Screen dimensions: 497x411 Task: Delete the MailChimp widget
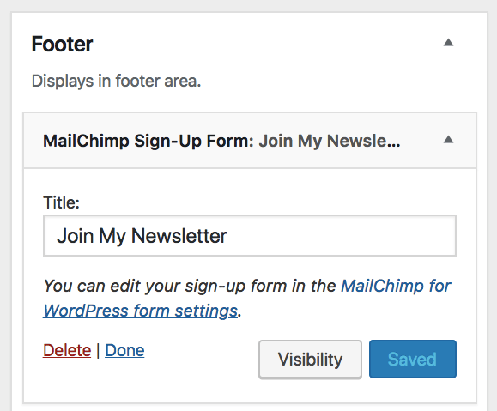point(67,350)
